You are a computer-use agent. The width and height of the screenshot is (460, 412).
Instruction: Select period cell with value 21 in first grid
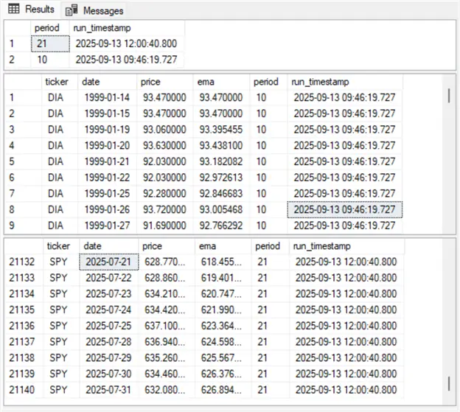pos(50,43)
